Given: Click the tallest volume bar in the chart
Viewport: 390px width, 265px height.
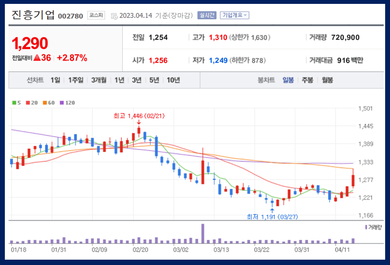Looking at the screenshot, I should click(203, 234).
